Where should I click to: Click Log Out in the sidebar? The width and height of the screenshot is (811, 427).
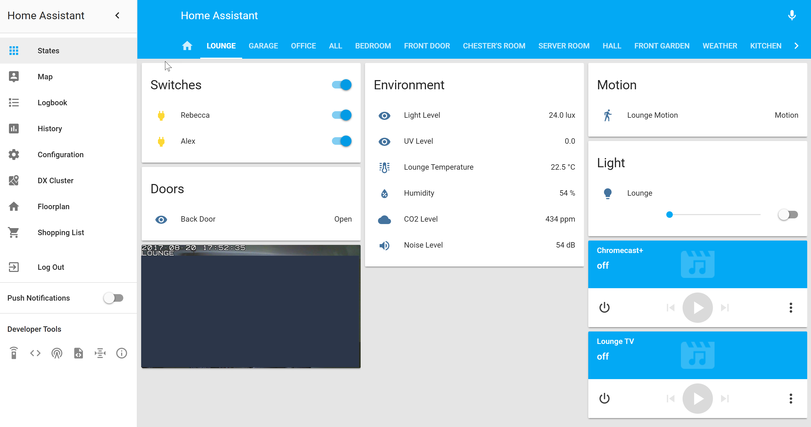click(x=51, y=267)
